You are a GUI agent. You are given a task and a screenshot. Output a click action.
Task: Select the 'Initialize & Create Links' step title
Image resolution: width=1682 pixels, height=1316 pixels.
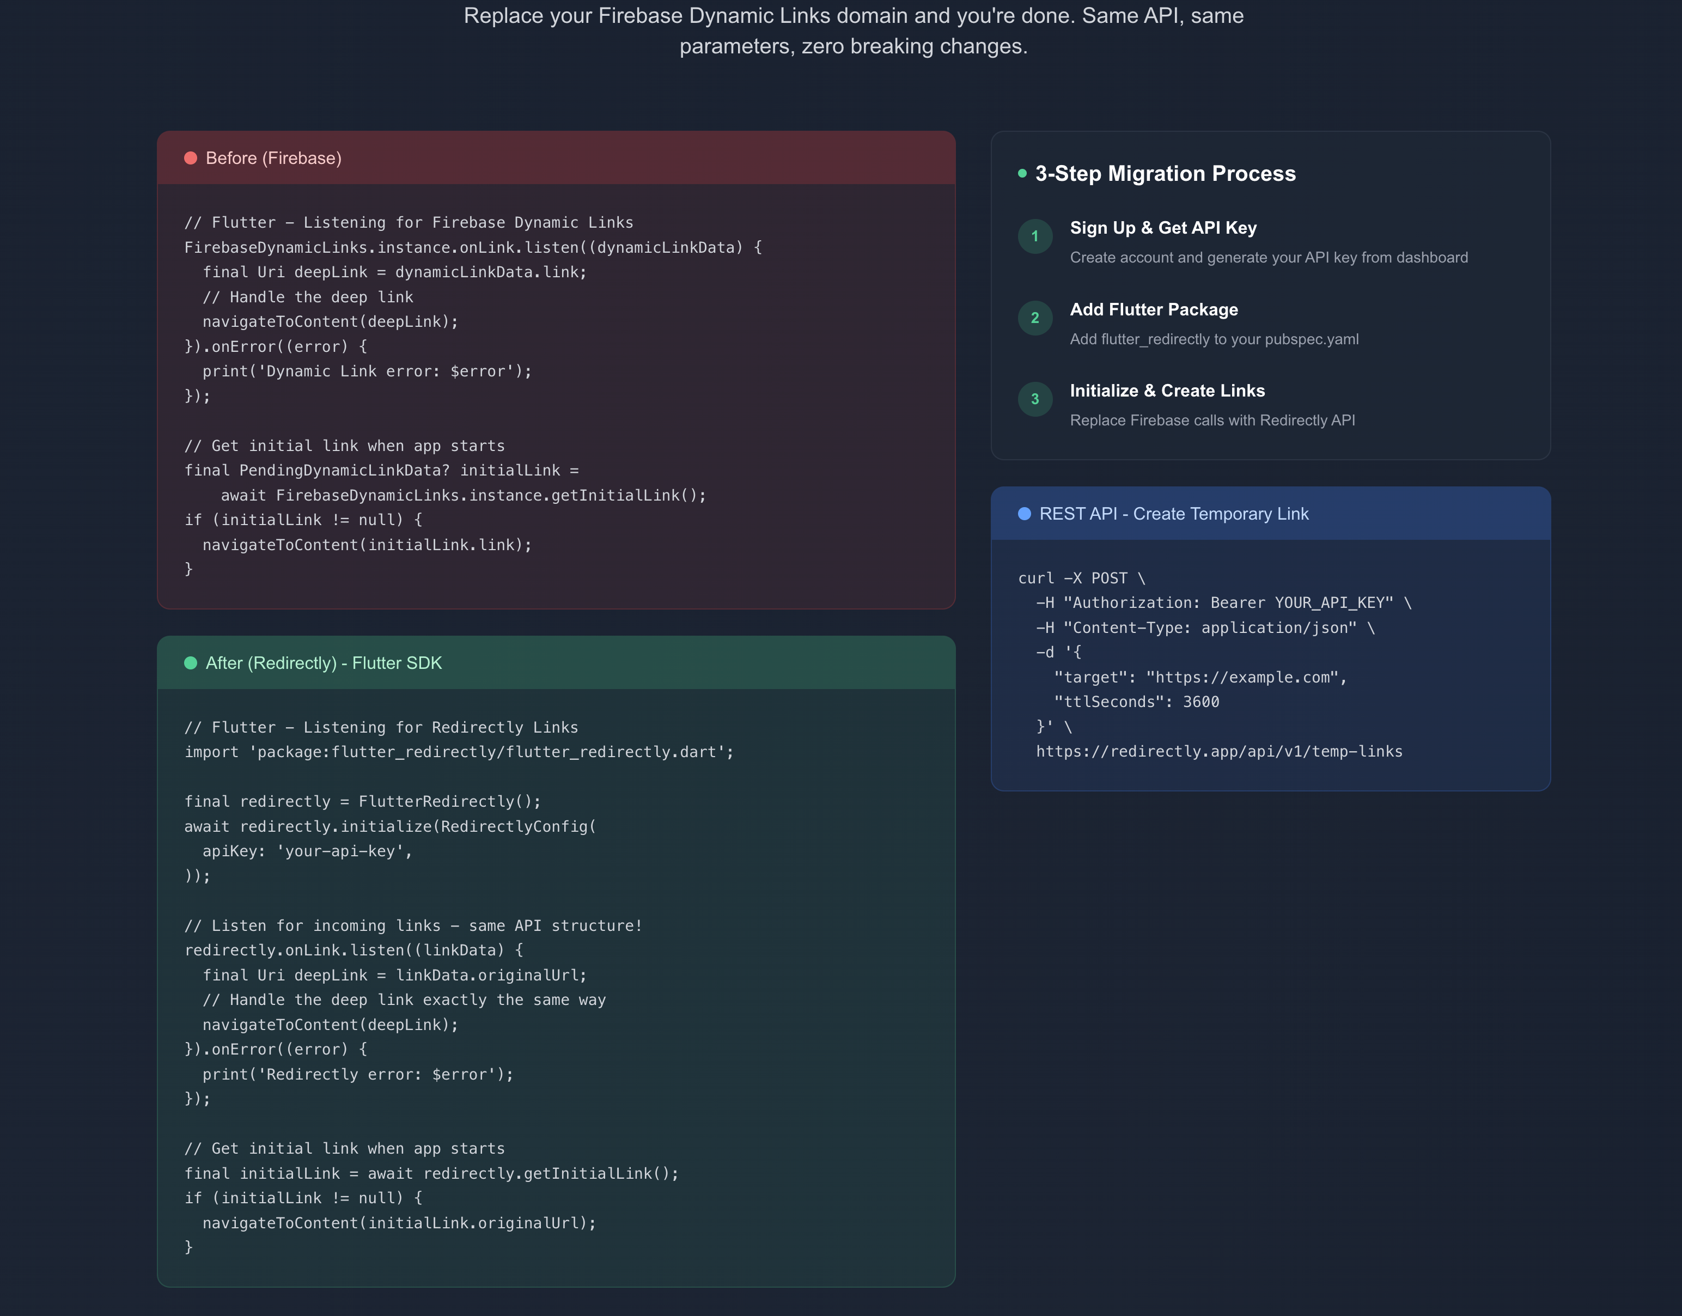(x=1167, y=391)
